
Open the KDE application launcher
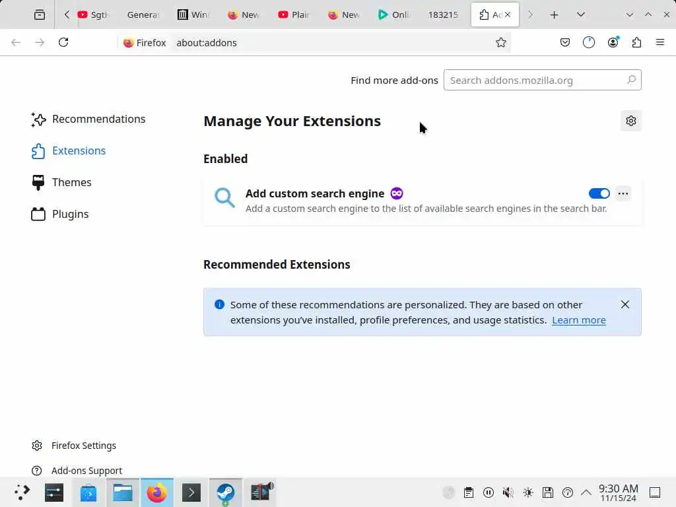click(x=21, y=492)
